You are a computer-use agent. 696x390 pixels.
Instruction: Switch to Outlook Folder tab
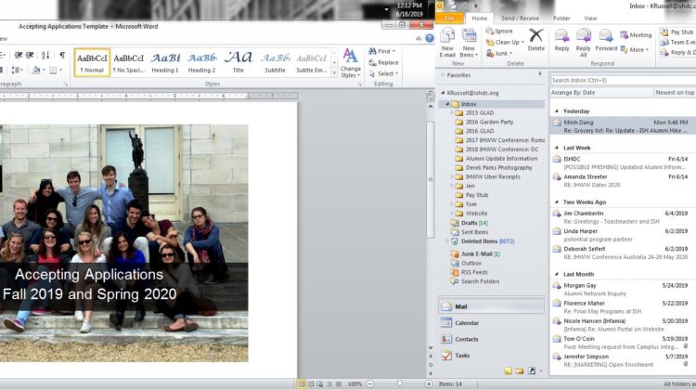coord(561,19)
